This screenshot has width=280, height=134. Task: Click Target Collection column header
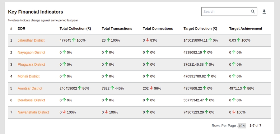click(200, 29)
